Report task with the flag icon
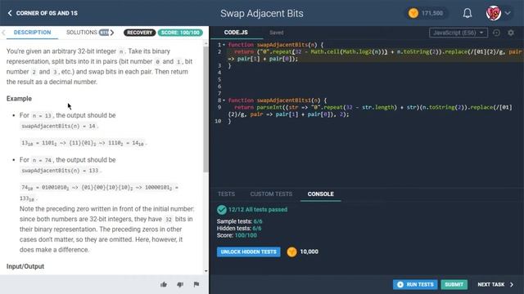 [x=196, y=284]
